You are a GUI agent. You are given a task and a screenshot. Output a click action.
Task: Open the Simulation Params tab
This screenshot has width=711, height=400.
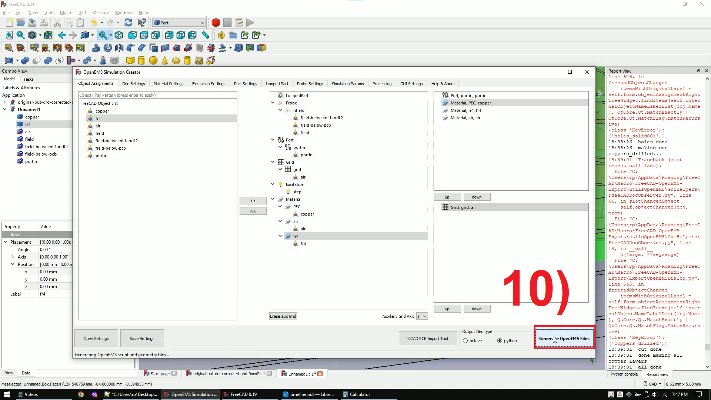pos(348,84)
